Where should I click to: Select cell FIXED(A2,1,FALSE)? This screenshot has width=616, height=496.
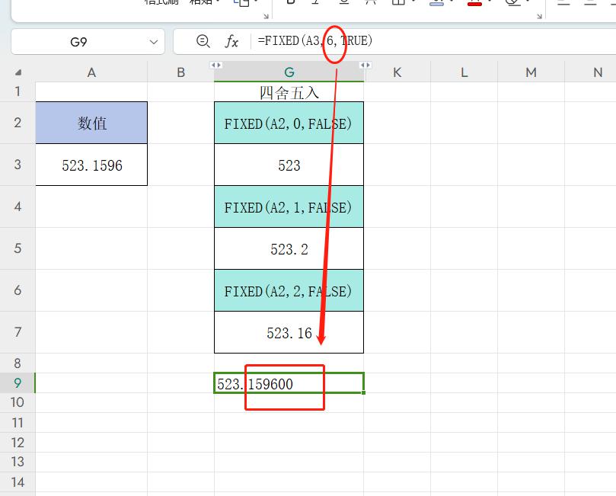pyautogui.click(x=289, y=206)
